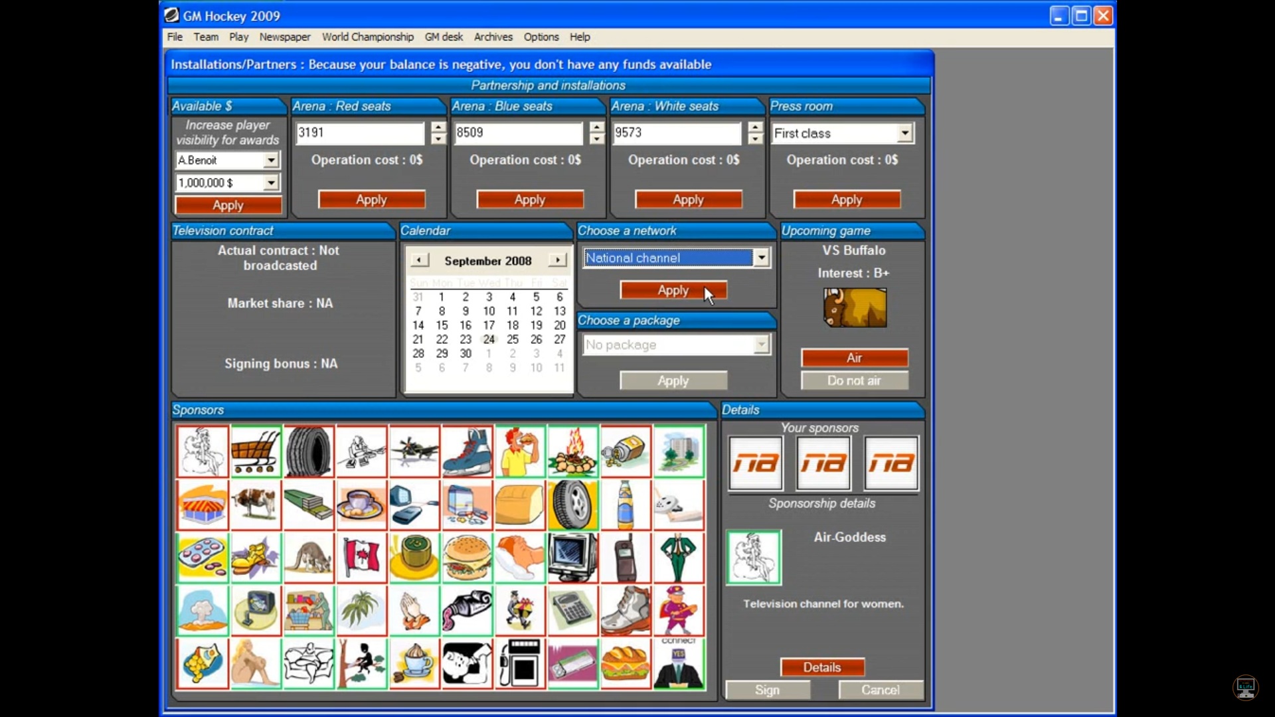
Task: Choose the kangaroo sponsor icon
Action: [309, 558]
